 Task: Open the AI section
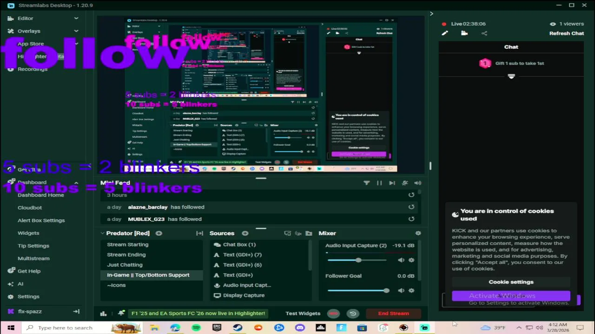click(x=20, y=284)
